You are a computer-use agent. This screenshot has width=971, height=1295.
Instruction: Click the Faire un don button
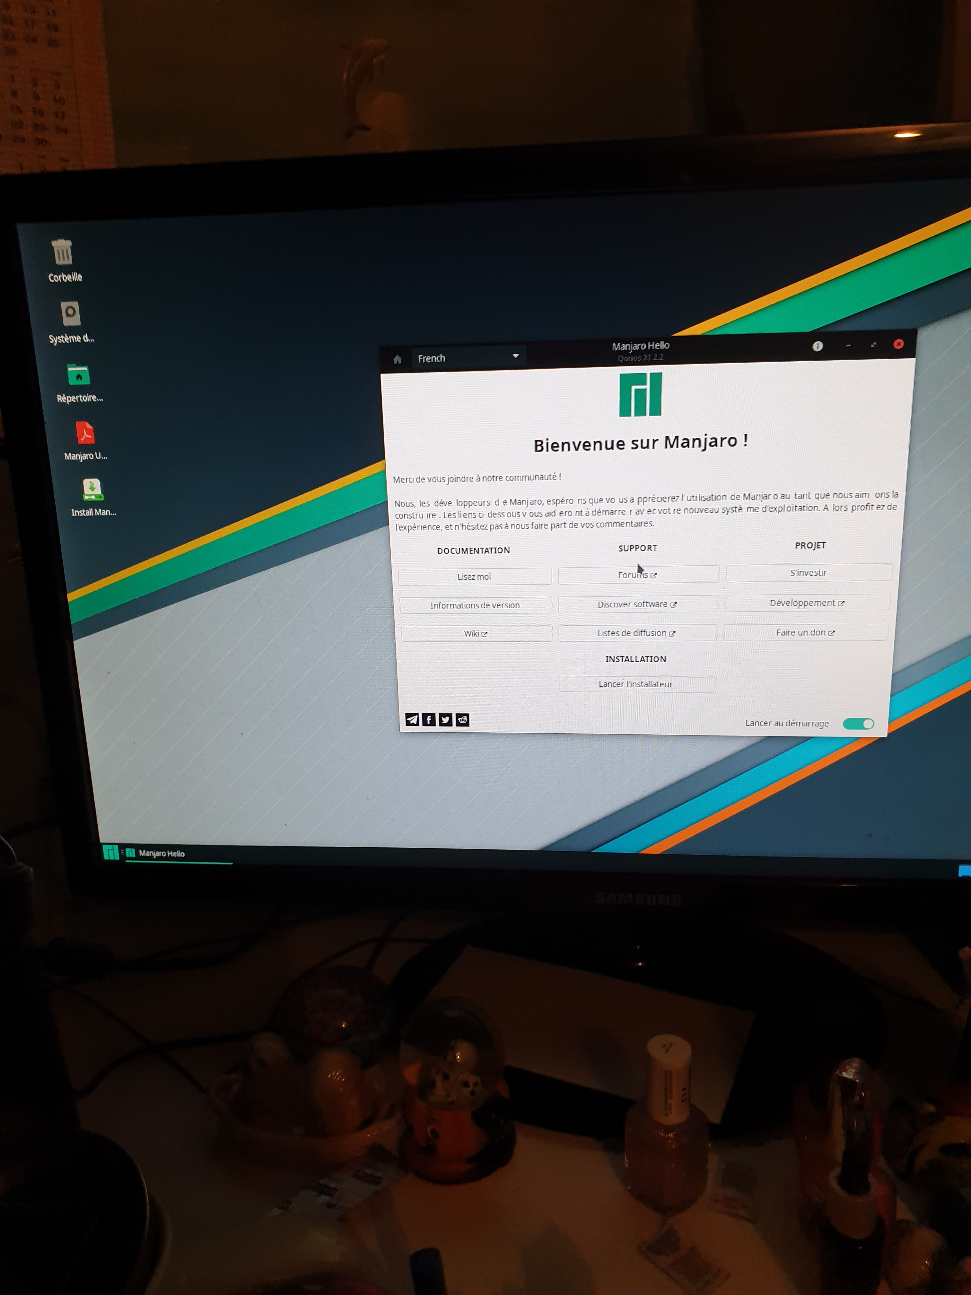coord(805,632)
